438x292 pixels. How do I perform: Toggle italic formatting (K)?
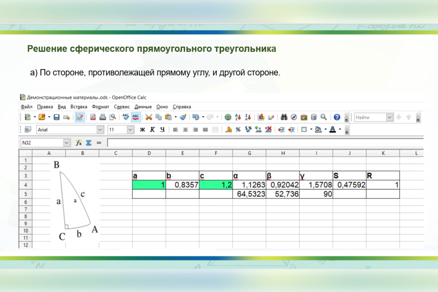153,130
